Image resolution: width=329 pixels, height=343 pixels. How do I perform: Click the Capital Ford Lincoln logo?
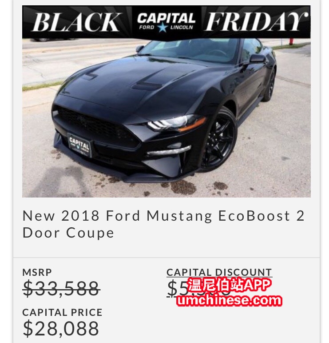pyautogui.click(x=166, y=21)
